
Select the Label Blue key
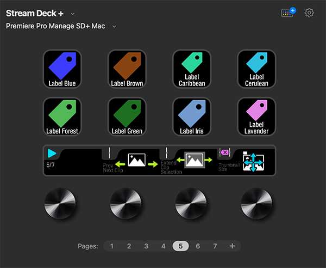(62, 69)
